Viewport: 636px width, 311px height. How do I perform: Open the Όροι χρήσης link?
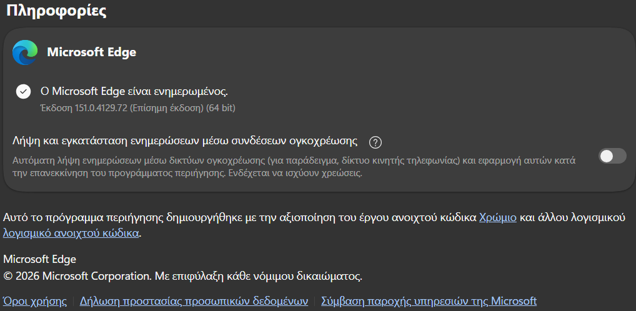(35, 301)
